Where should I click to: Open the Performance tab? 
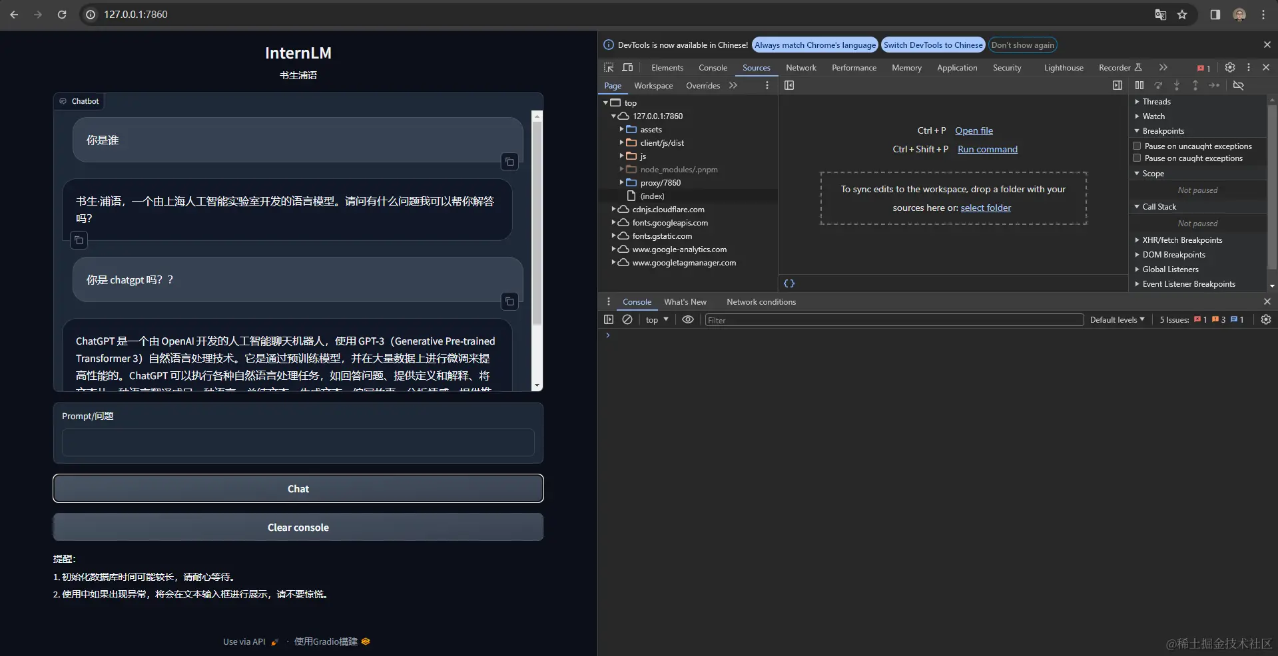point(854,68)
